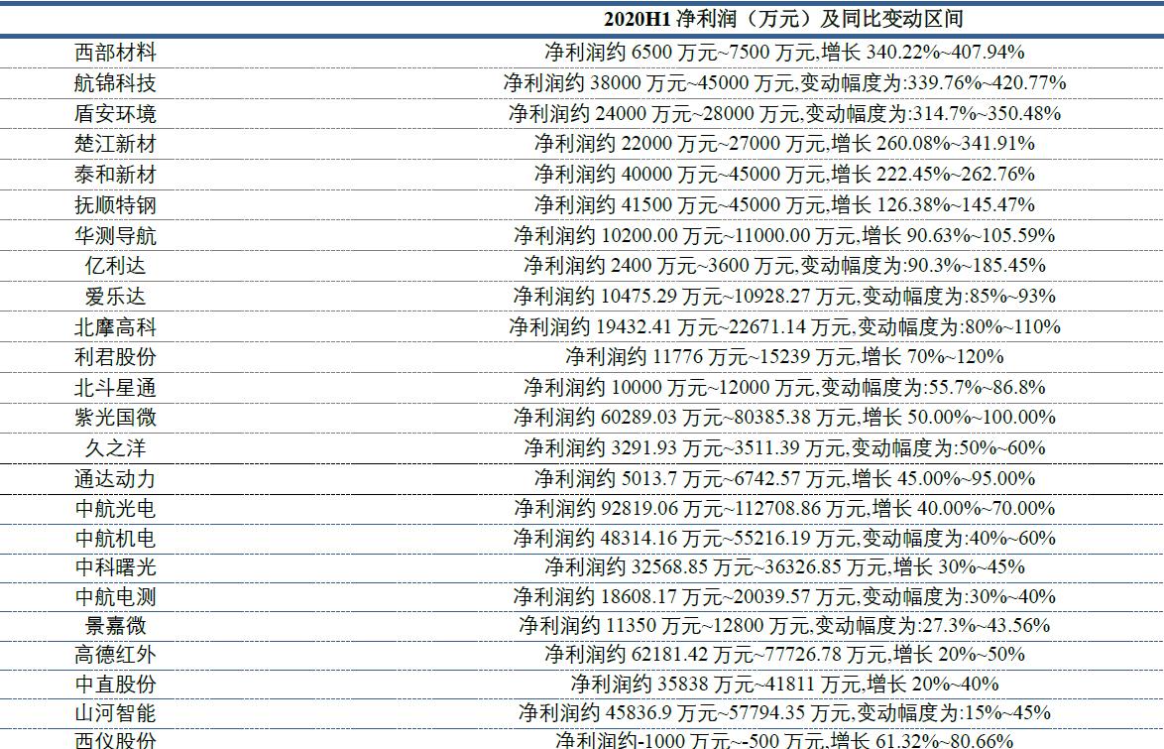Image resolution: width=1164 pixels, height=749 pixels.
Task: Click profit cell with 变动幅度为:40%~60%
Action: tap(784, 538)
